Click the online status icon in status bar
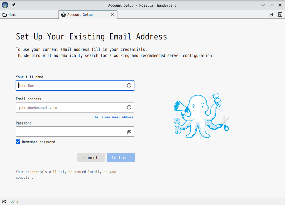Viewport: 285px width, 205px height. point(4,201)
